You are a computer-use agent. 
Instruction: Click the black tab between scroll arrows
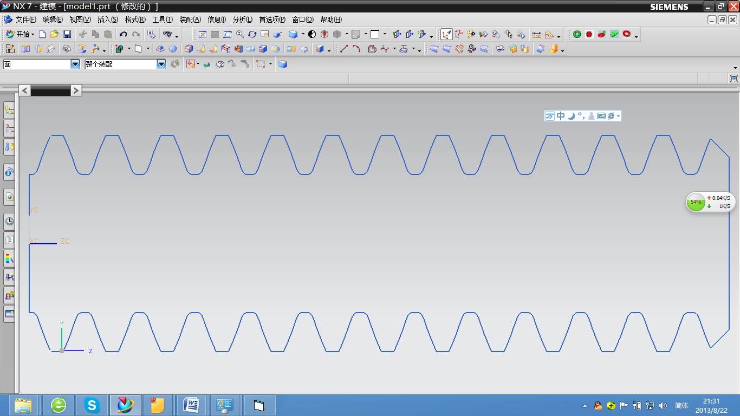(x=50, y=90)
